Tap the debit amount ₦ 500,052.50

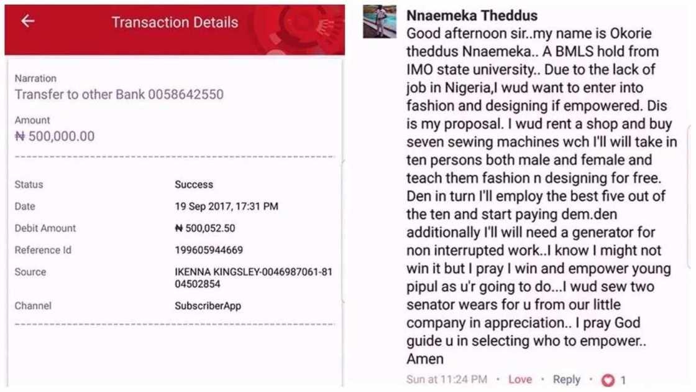click(x=205, y=228)
